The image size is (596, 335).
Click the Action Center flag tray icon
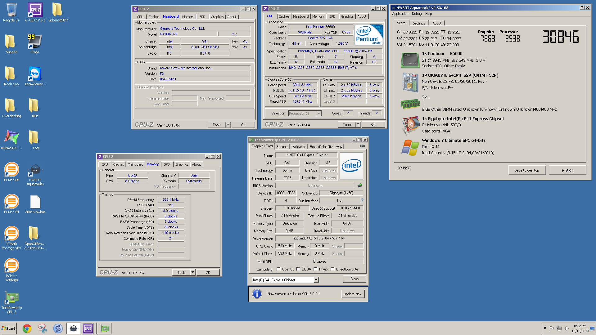click(x=552, y=328)
